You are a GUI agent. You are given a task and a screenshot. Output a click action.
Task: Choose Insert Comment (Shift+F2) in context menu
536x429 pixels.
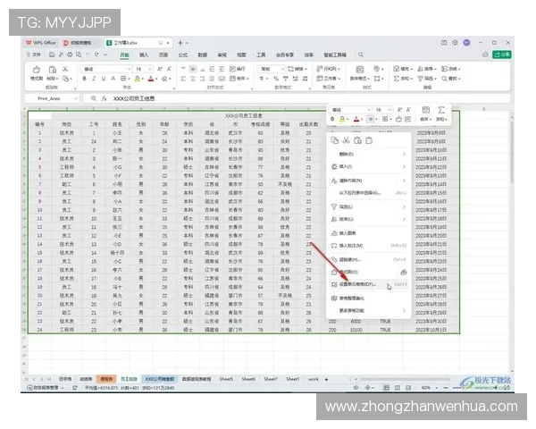point(368,246)
